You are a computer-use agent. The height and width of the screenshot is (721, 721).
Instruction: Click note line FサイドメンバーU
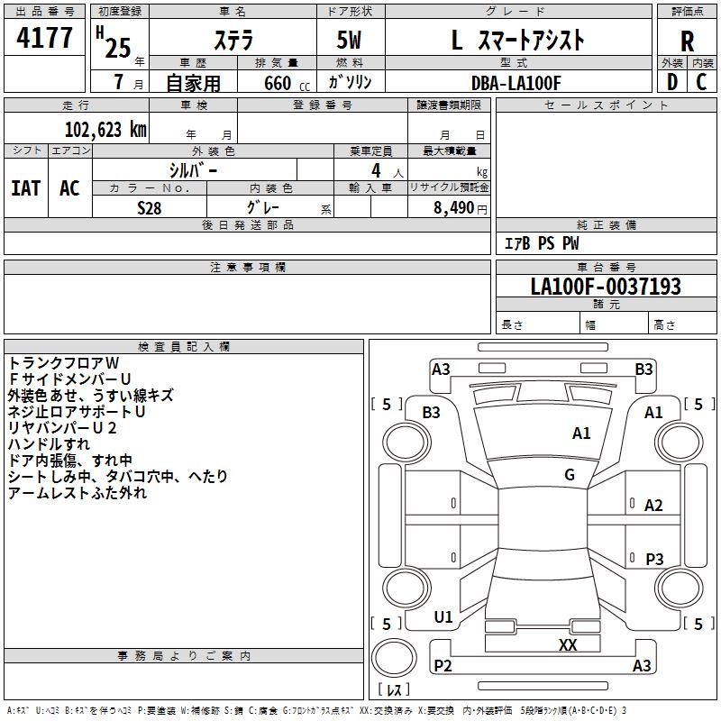click(70, 379)
